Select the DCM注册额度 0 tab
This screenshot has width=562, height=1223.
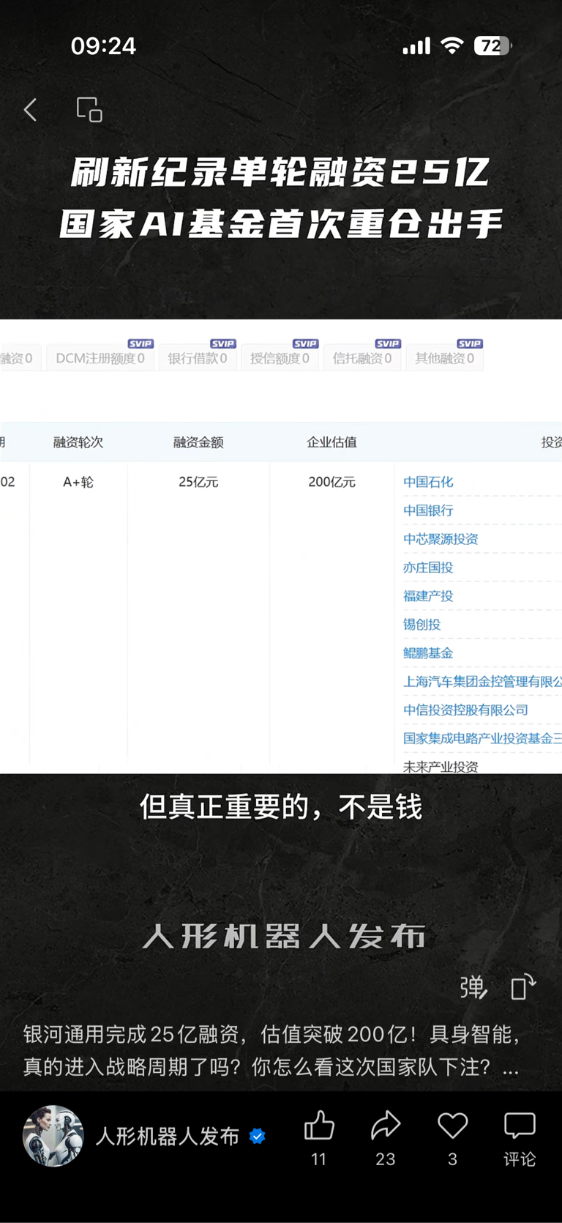pos(100,358)
